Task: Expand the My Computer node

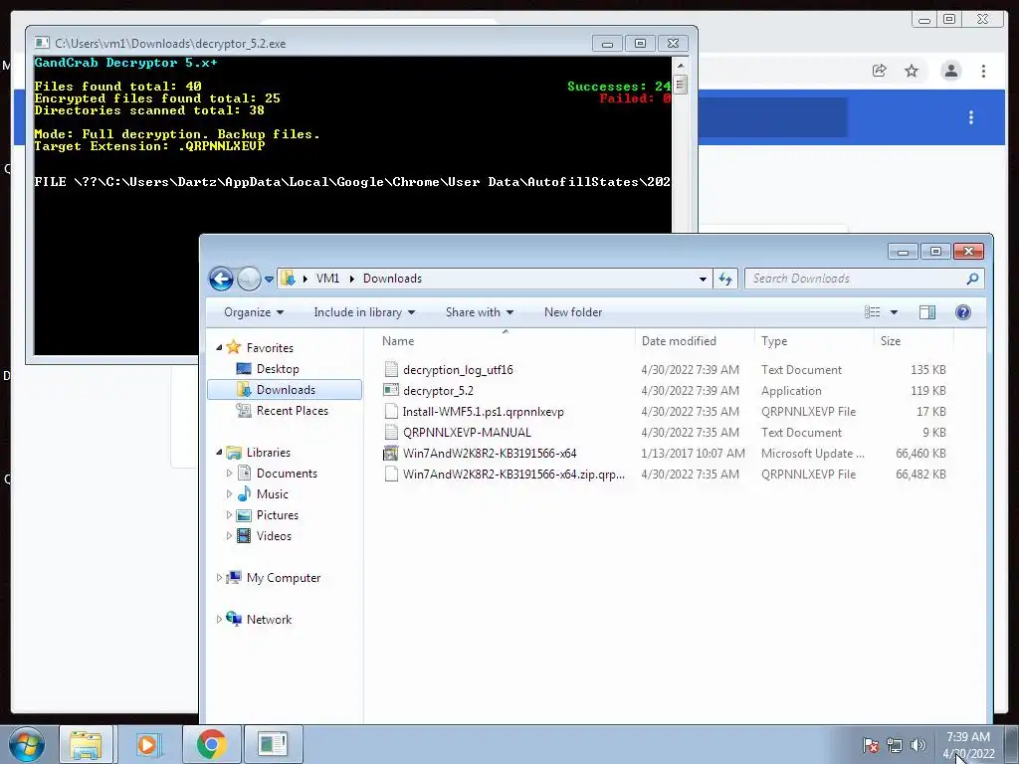Action: pos(219,578)
